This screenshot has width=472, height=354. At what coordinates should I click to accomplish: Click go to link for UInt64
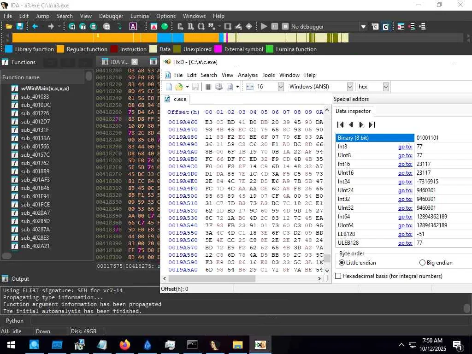pos(405,225)
